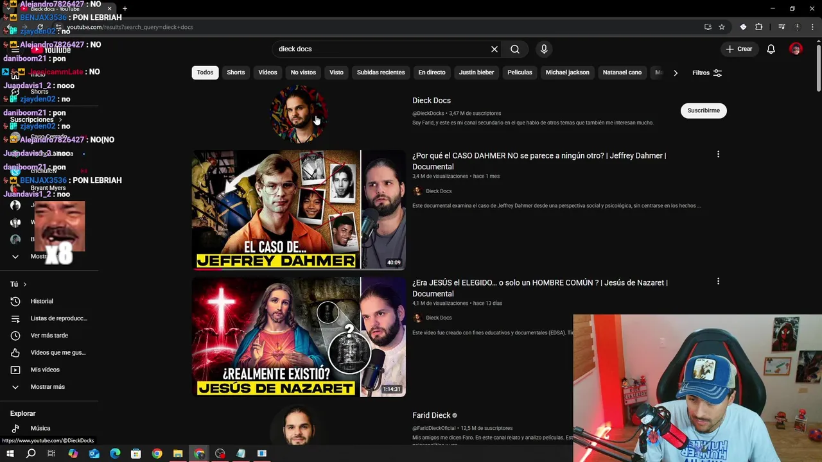Select the Justin bieber chip
Image resolution: width=822 pixels, height=462 pixels.
[x=477, y=73]
